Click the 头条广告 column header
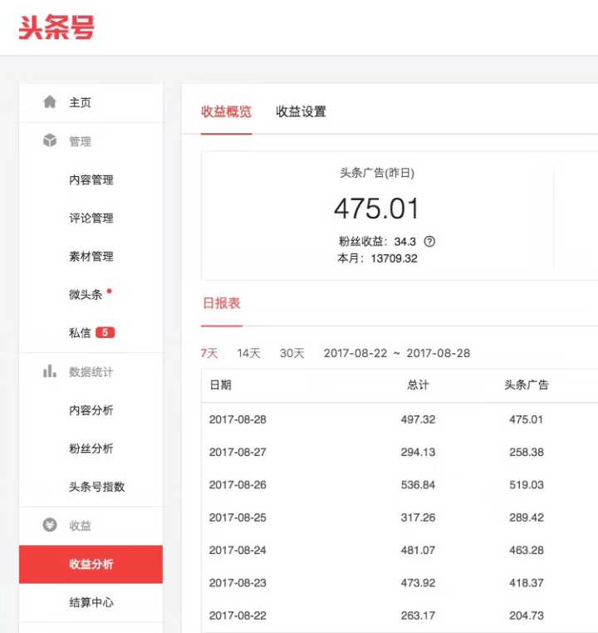Screen dimensions: 598x633 527,385
